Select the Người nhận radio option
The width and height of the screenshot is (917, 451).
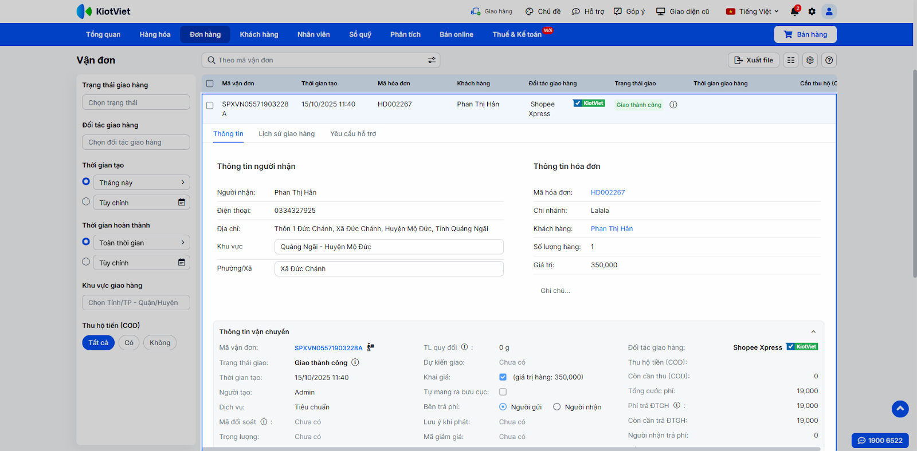point(557,407)
